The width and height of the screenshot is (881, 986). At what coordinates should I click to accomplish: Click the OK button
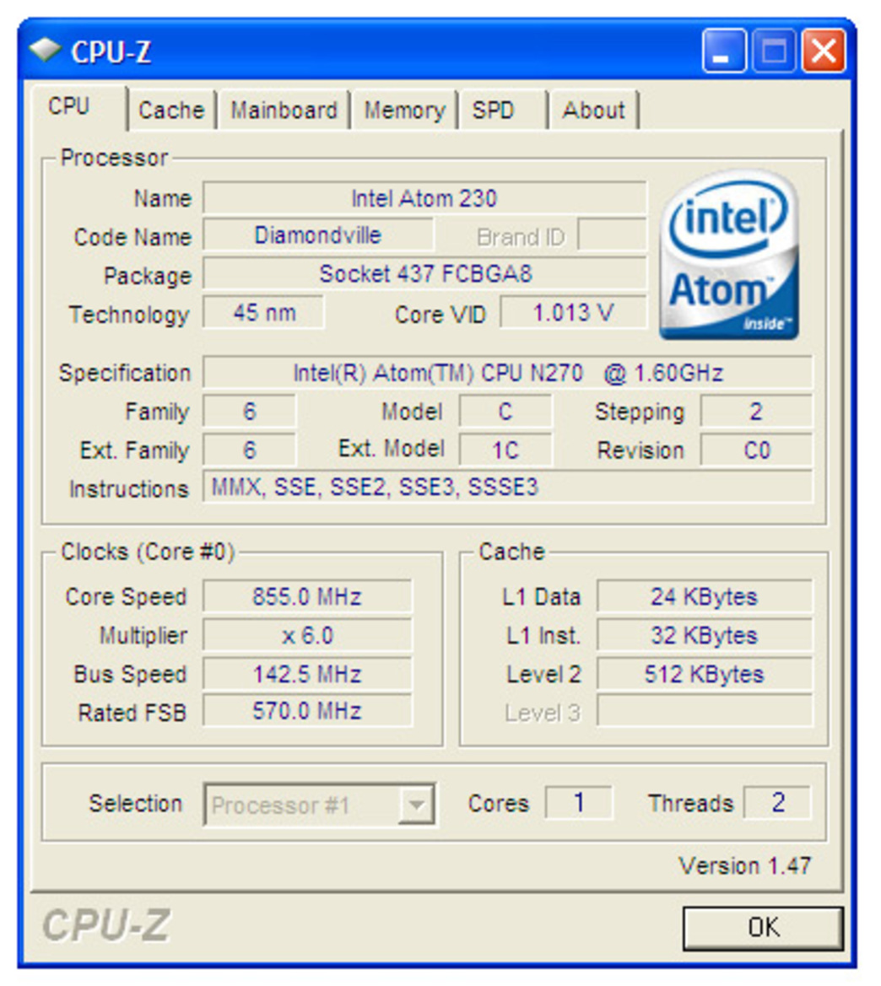point(763,928)
